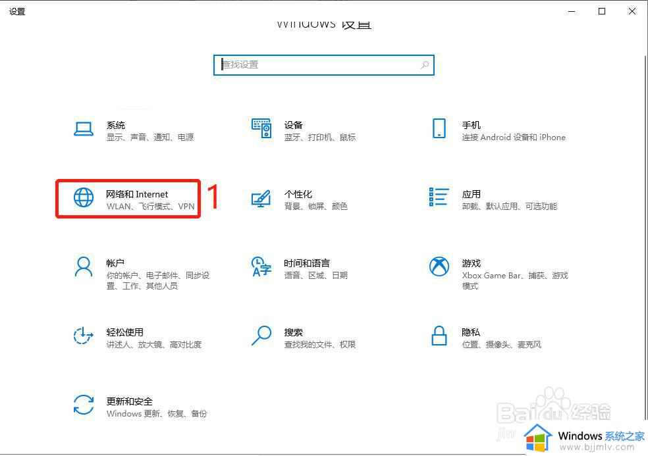The image size is (648, 456).
Task: Click '语音、区域、日期' description
Action: pos(315,276)
